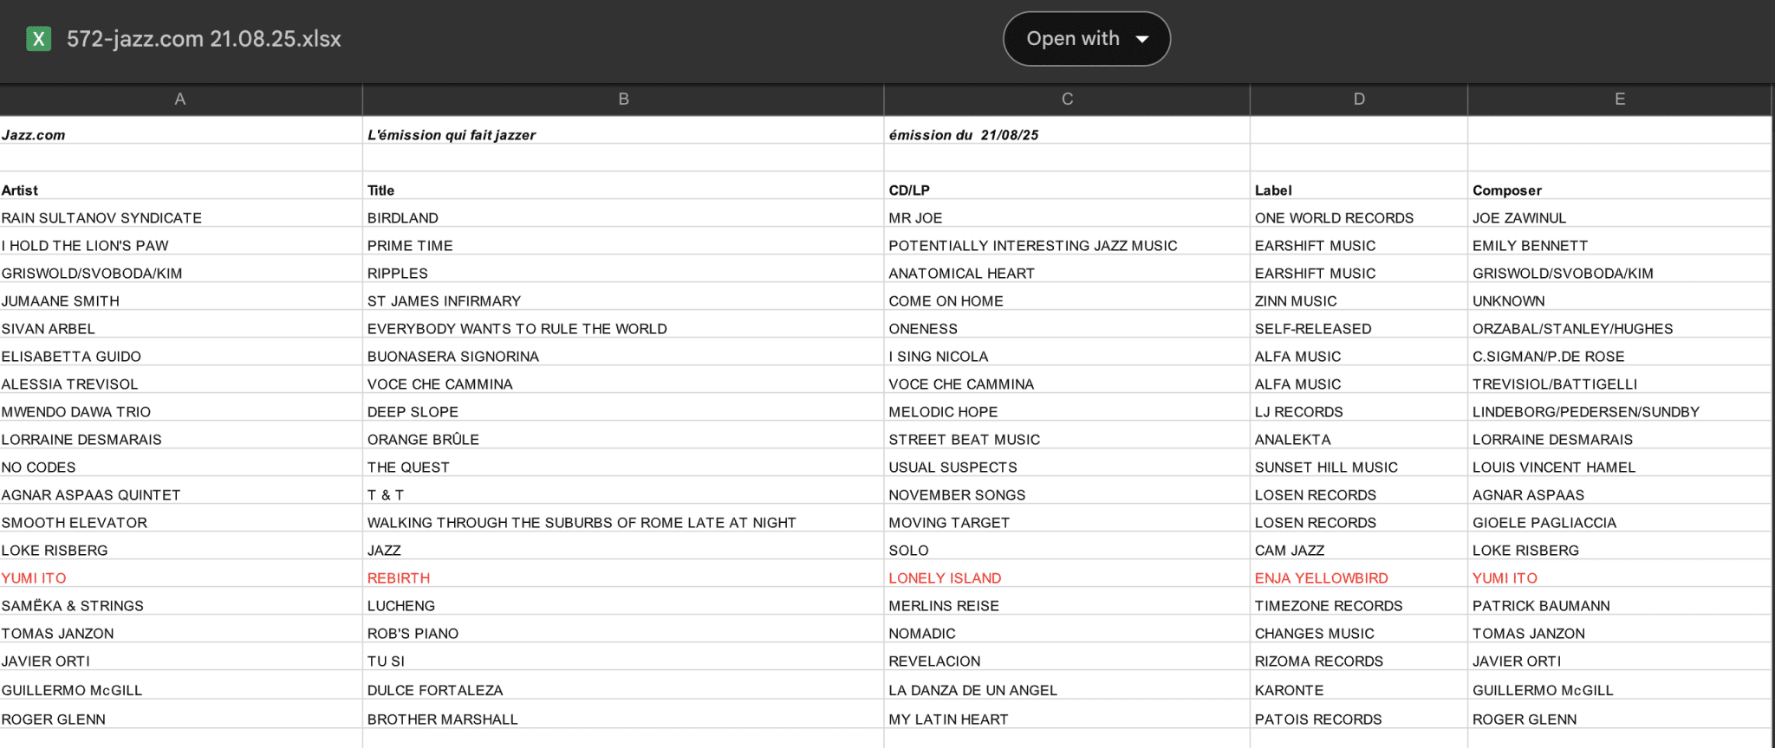This screenshot has height=748, width=1775.
Task: Click the file name 572-jazz.com 21.08.25.xlsx
Action: tap(204, 39)
